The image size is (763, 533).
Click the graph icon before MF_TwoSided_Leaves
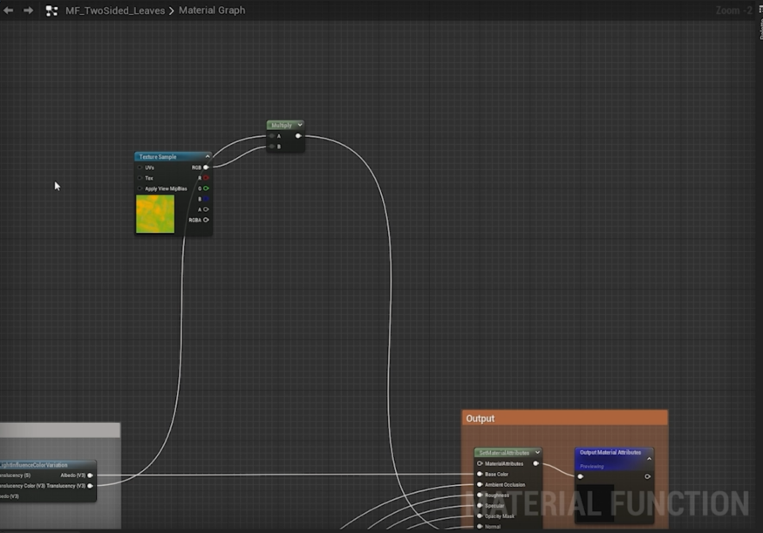pyautogui.click(x=51, y=10)
